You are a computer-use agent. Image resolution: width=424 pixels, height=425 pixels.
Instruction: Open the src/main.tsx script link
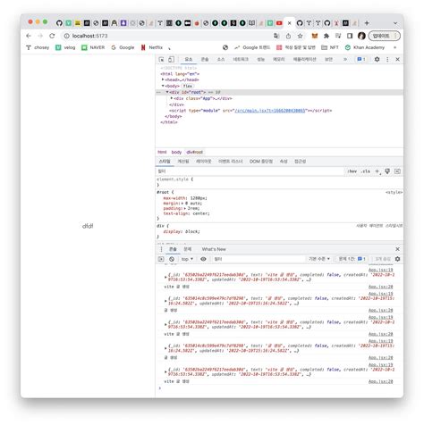pos(270,111)
